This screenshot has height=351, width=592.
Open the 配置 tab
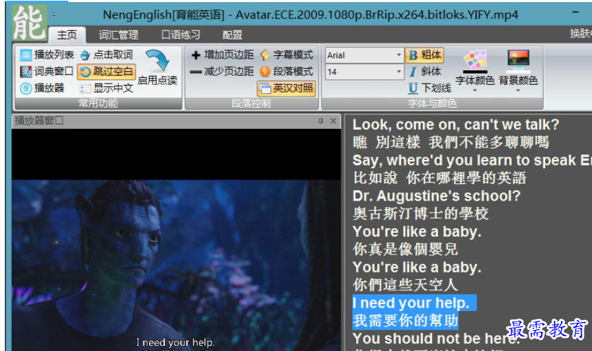[233, 35]
